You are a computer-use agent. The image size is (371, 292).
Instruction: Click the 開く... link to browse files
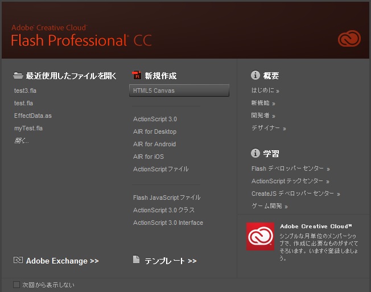click(x=21, y=141)
